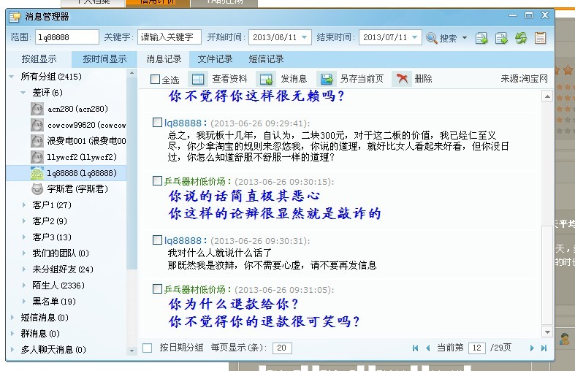Click the 范围 input containing lq88888
This screenshot has height=371, width=575.
(67, 37)
